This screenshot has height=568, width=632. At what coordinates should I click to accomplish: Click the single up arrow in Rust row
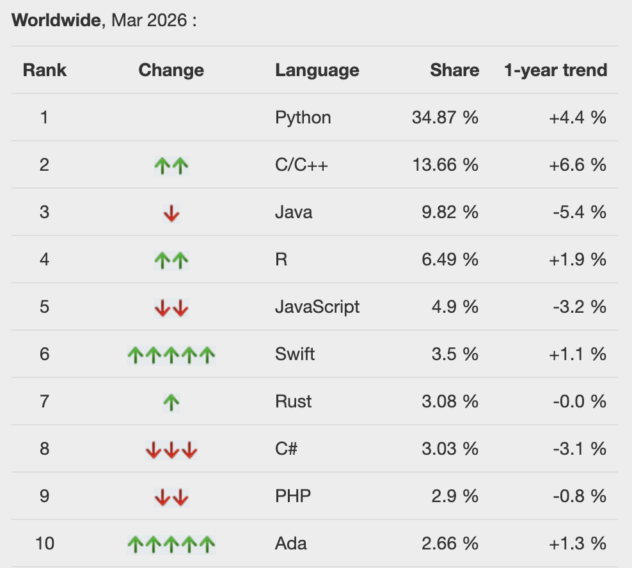click(171, 402)
